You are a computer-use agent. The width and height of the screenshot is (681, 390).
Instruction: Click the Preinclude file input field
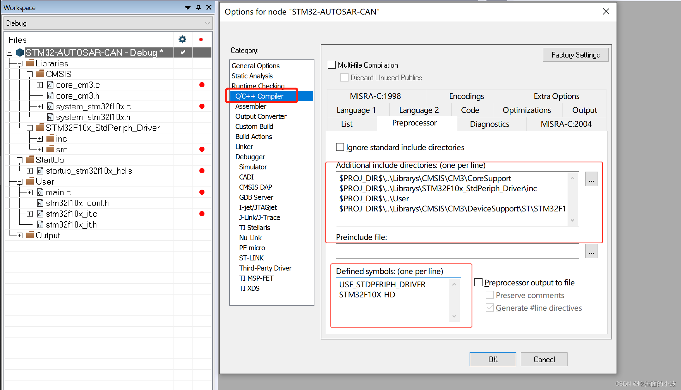click(457, 252)
